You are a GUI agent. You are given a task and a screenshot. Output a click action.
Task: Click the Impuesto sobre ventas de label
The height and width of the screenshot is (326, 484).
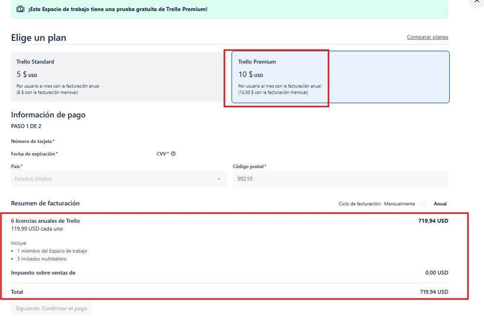[43, 273]
